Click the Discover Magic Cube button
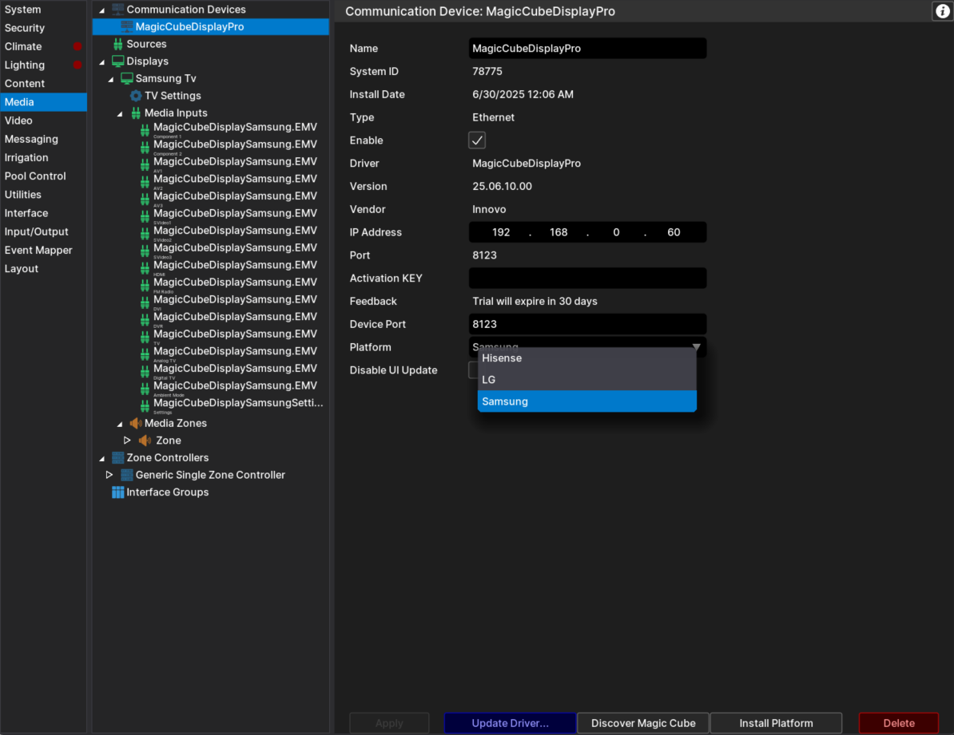The height and width of the screenshot is (735, 954). coord(643,723)
